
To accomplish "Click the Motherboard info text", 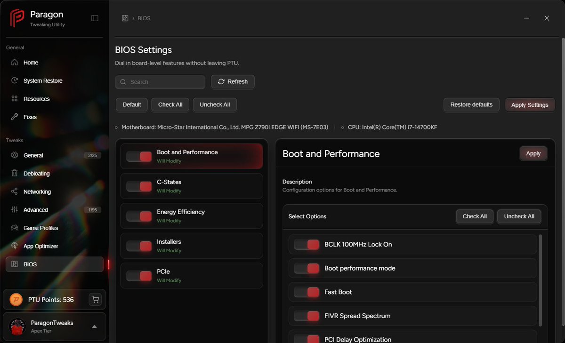I will [x=225, y=127].
